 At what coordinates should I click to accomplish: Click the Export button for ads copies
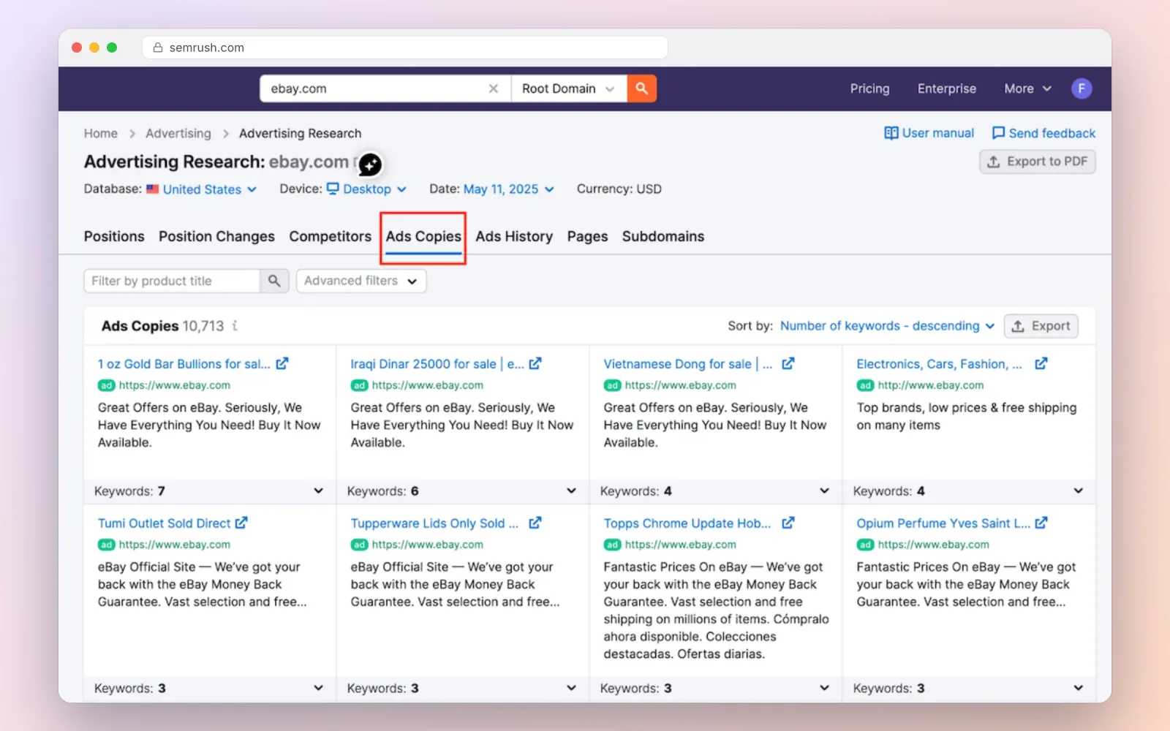[1041, 326]
